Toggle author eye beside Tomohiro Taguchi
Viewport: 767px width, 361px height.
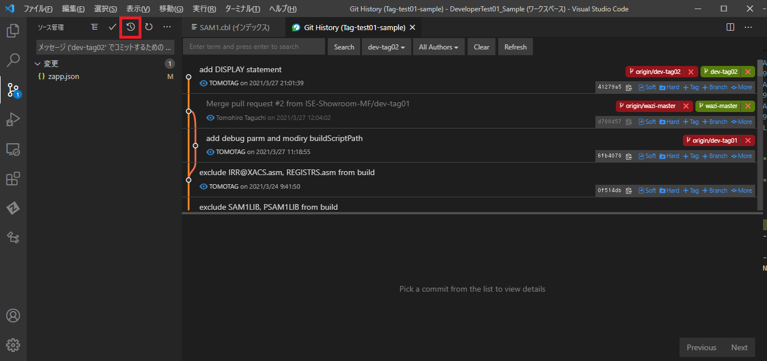point(211,118)
